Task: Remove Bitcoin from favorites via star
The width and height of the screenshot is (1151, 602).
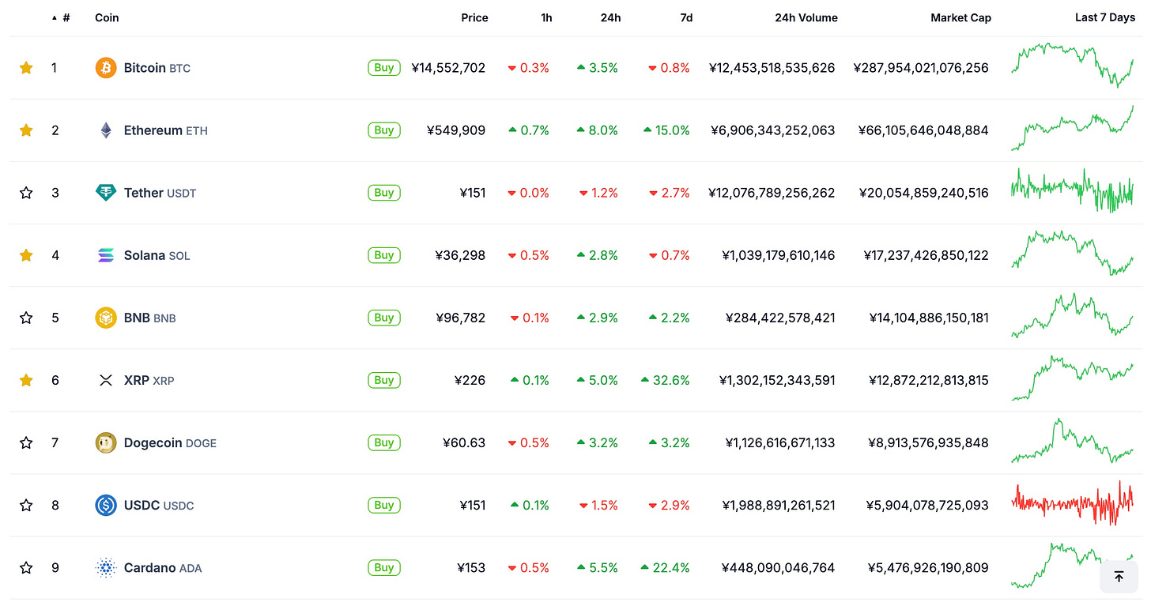Action: pyautogui.click(x=26, y=68)
